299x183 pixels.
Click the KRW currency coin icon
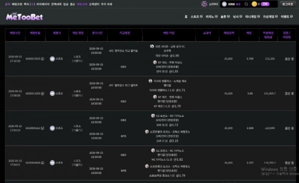tap(224, 4)
